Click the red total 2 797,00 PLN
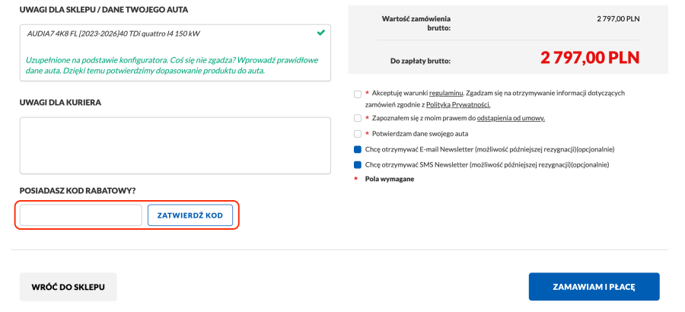 (590, 58)
